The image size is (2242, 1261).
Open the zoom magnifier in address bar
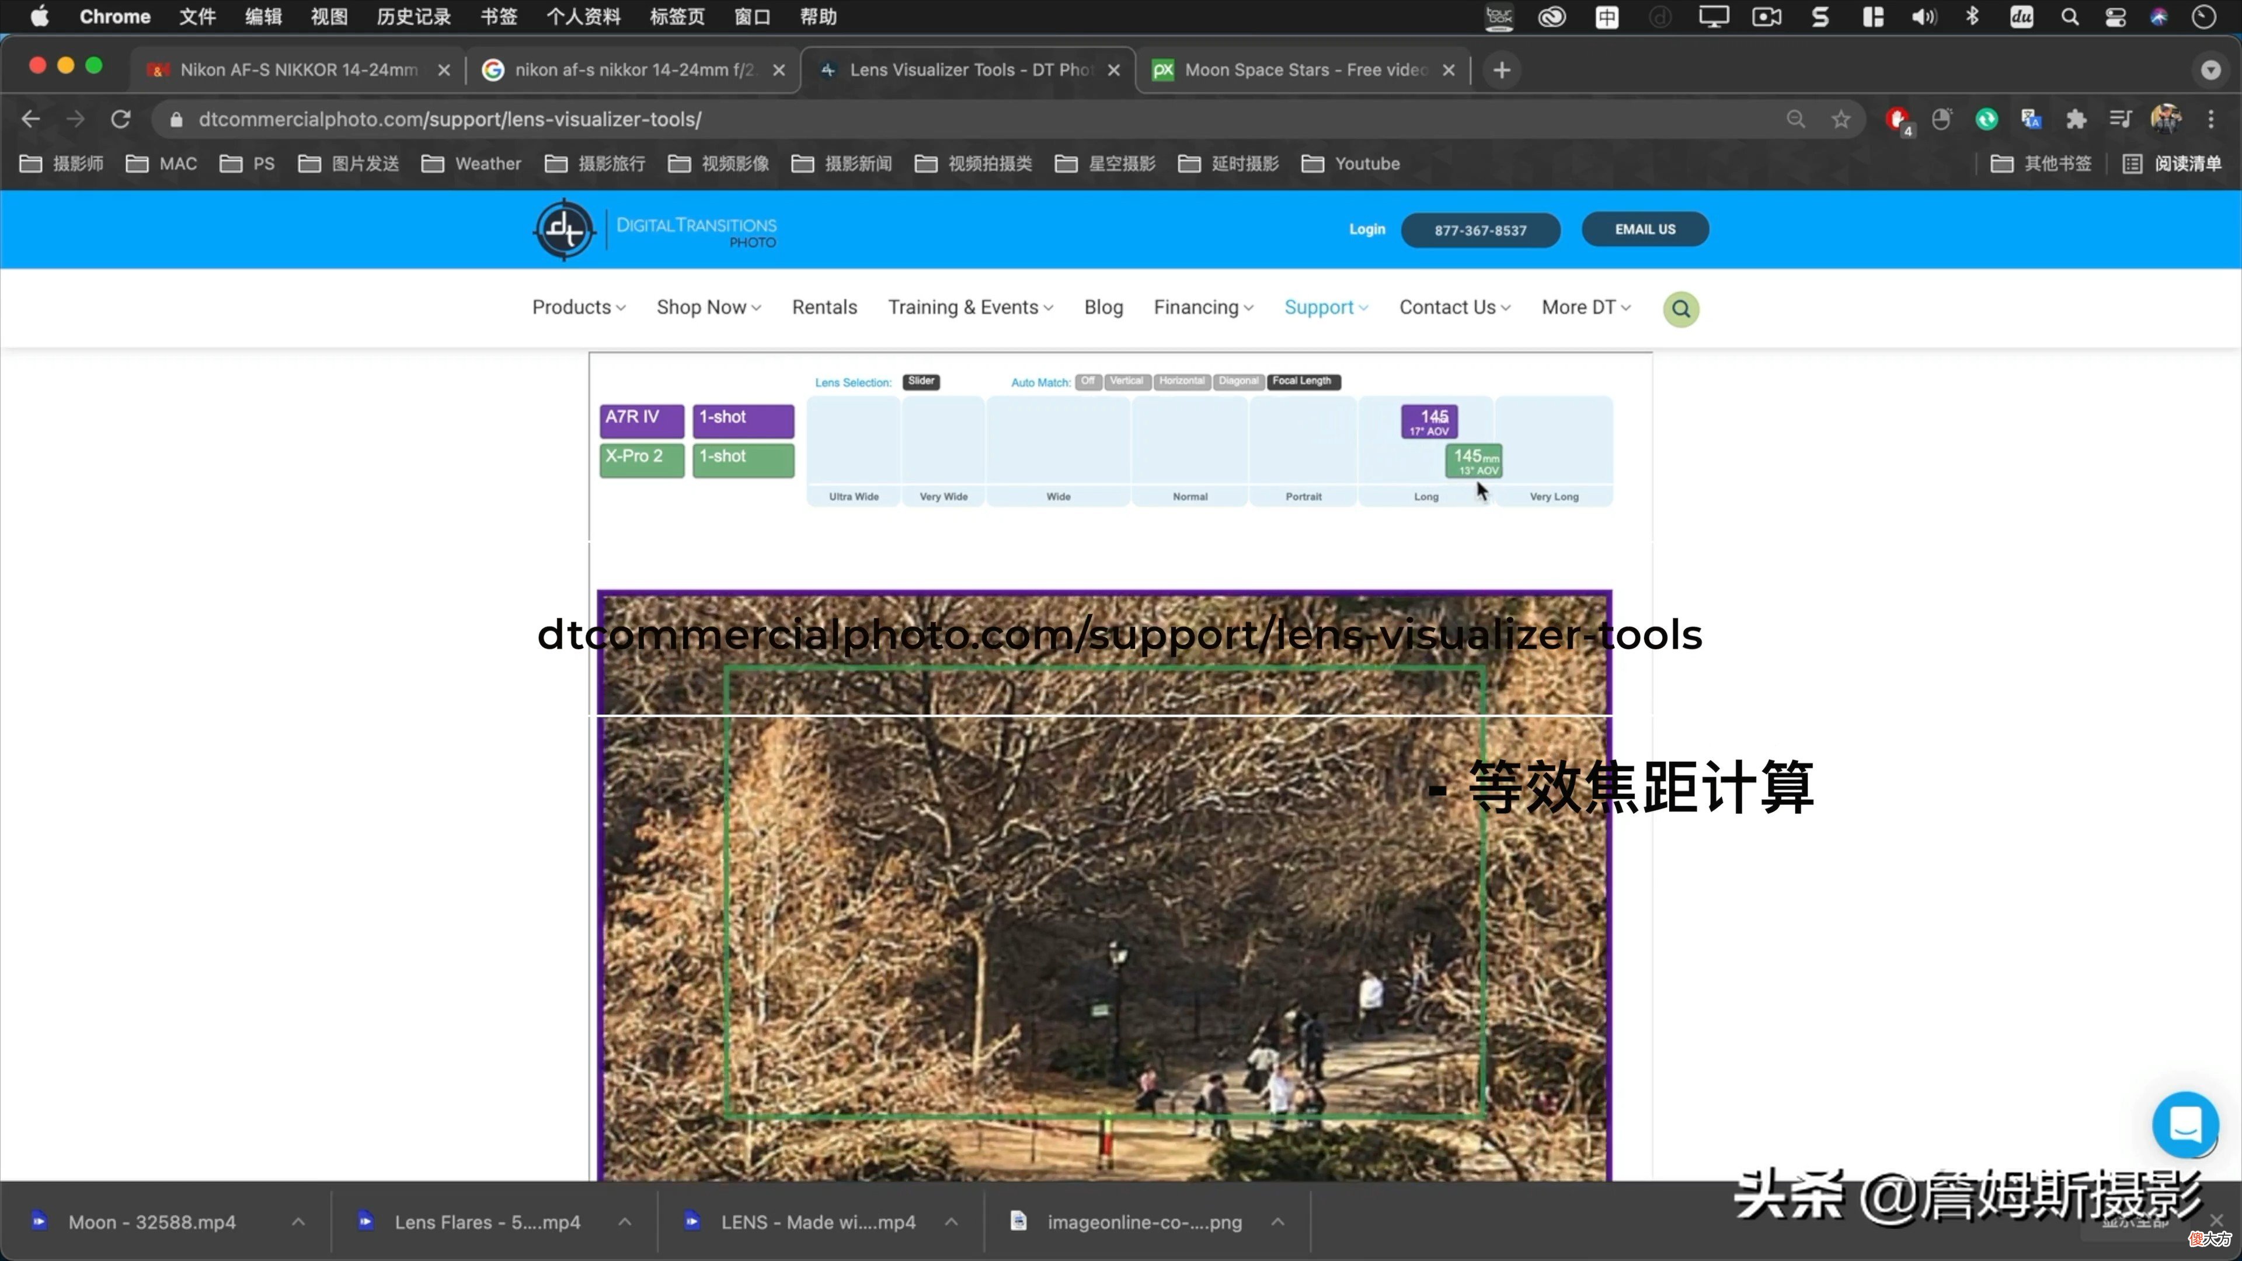pyautogui.click(x=1795, y=119)
